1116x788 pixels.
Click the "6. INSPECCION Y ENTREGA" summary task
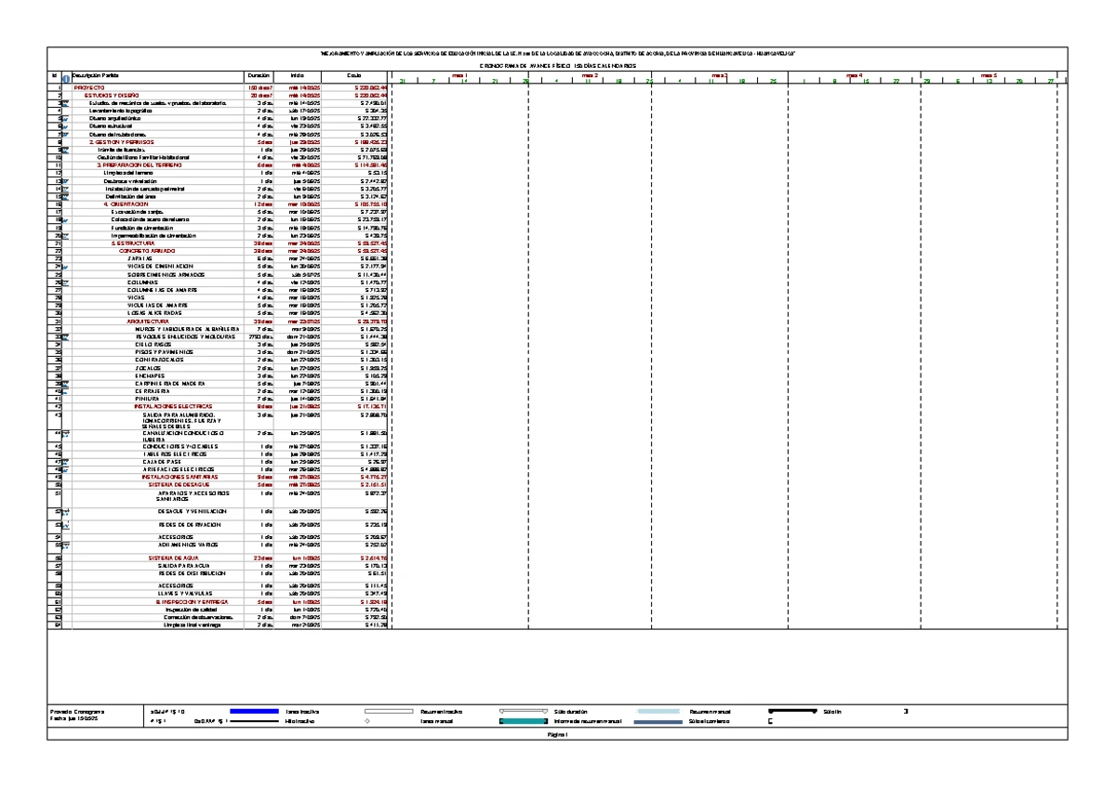coord(192,602)
